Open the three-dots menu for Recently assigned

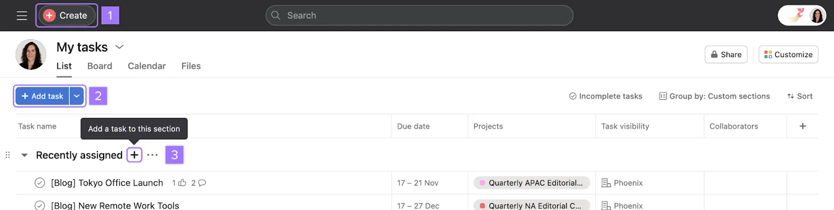(152, 155)
